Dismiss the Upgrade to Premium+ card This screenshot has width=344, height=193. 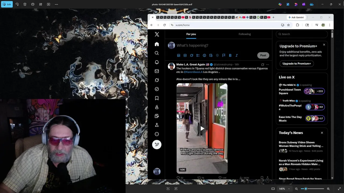tap(324, 45)
